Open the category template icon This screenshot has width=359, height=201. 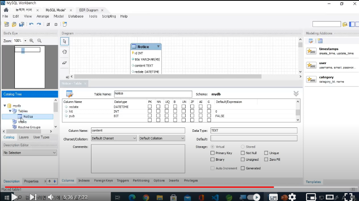coord(311,79)
